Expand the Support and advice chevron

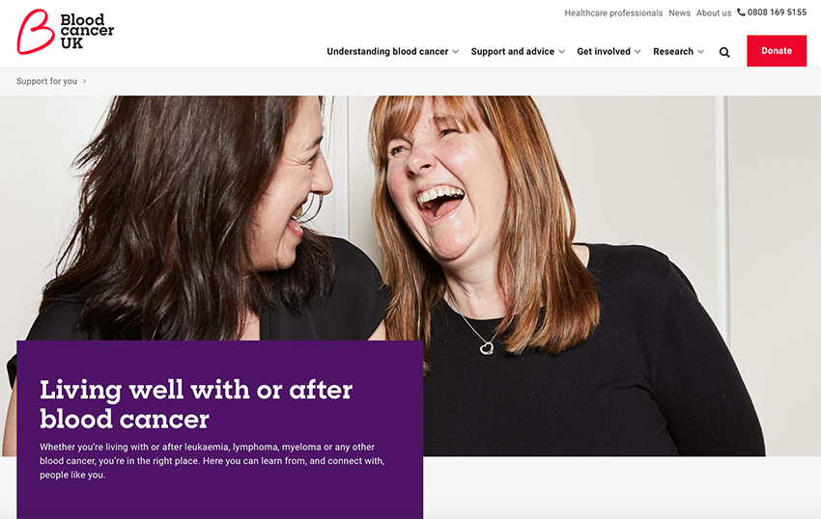click(561, 51)
